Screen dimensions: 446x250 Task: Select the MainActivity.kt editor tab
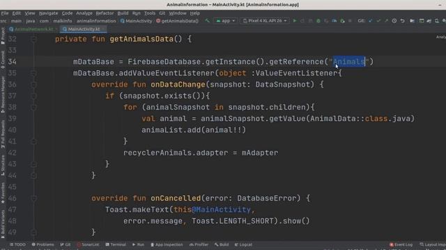point(84,29)
